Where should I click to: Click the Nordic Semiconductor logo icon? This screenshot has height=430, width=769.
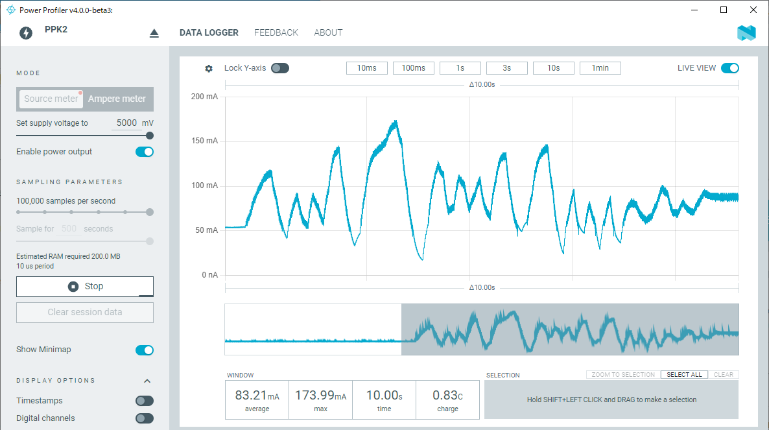tap(746, 33)
